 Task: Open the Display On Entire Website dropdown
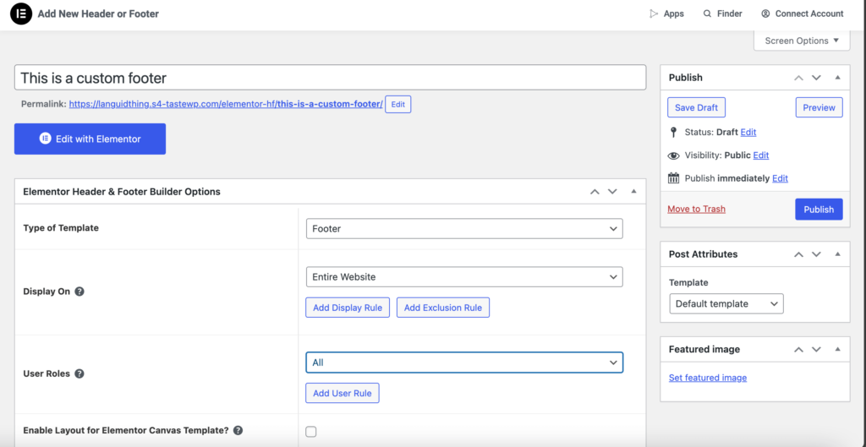[x=464, y=277]
